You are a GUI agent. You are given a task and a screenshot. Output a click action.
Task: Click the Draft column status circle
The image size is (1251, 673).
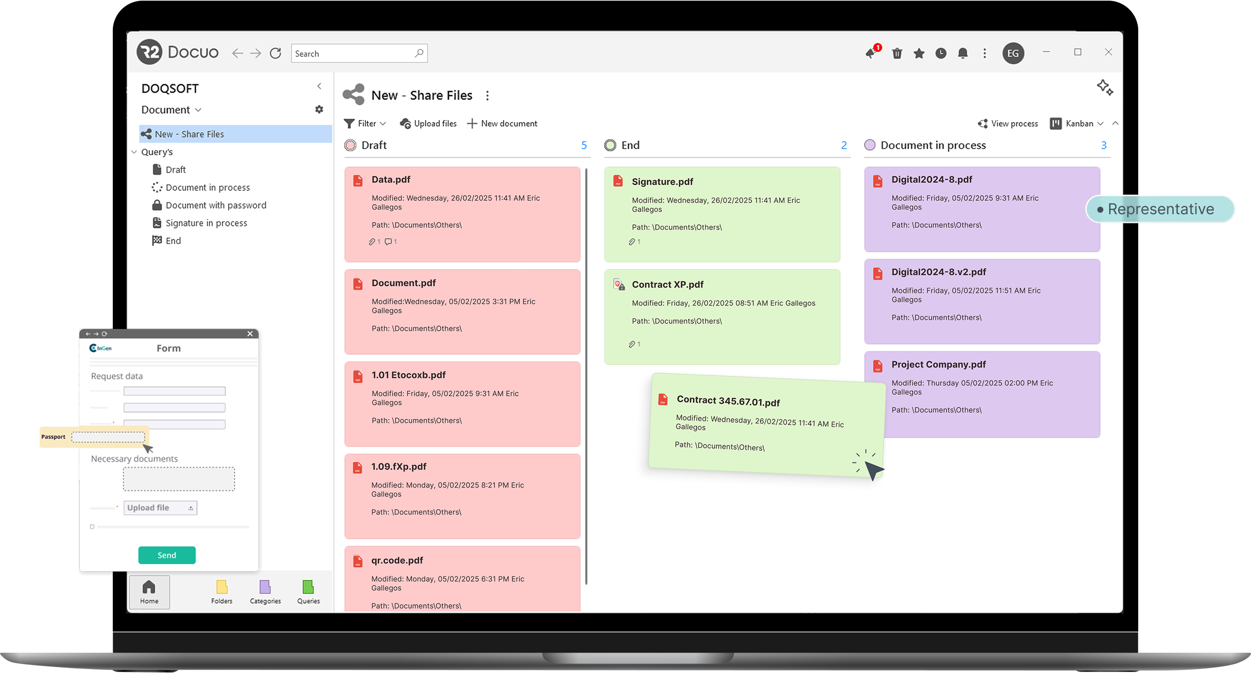(x=350, y=145)
